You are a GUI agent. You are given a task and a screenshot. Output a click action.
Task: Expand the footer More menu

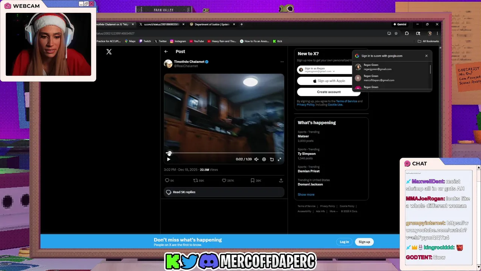(333, 211)
